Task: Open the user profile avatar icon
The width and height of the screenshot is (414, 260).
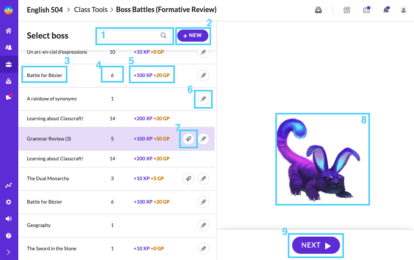Action: (403, 10)
